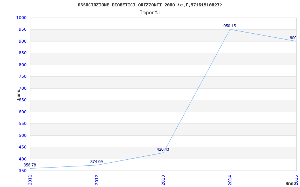Viewport: 300px width, 187px height.
Task: Select the 358.78 data label
Action: point(30,165)
